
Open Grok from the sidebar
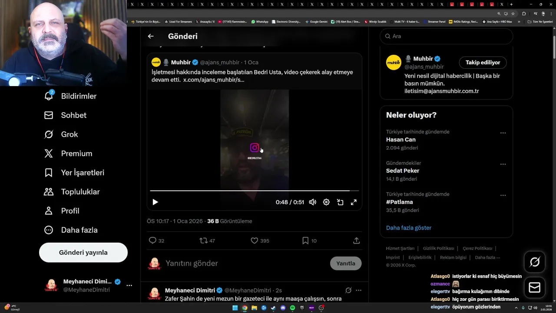pos(61,134)
